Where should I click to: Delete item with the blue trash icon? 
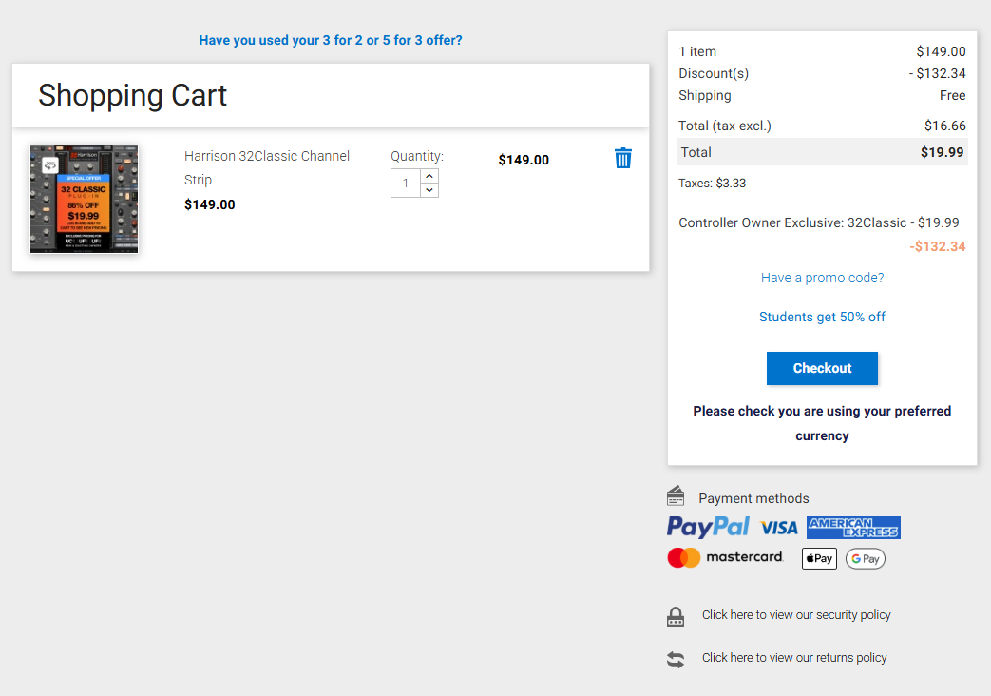(623, 158)
